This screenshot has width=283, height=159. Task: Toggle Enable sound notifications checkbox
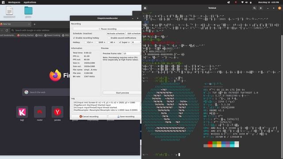click(109, 38)
